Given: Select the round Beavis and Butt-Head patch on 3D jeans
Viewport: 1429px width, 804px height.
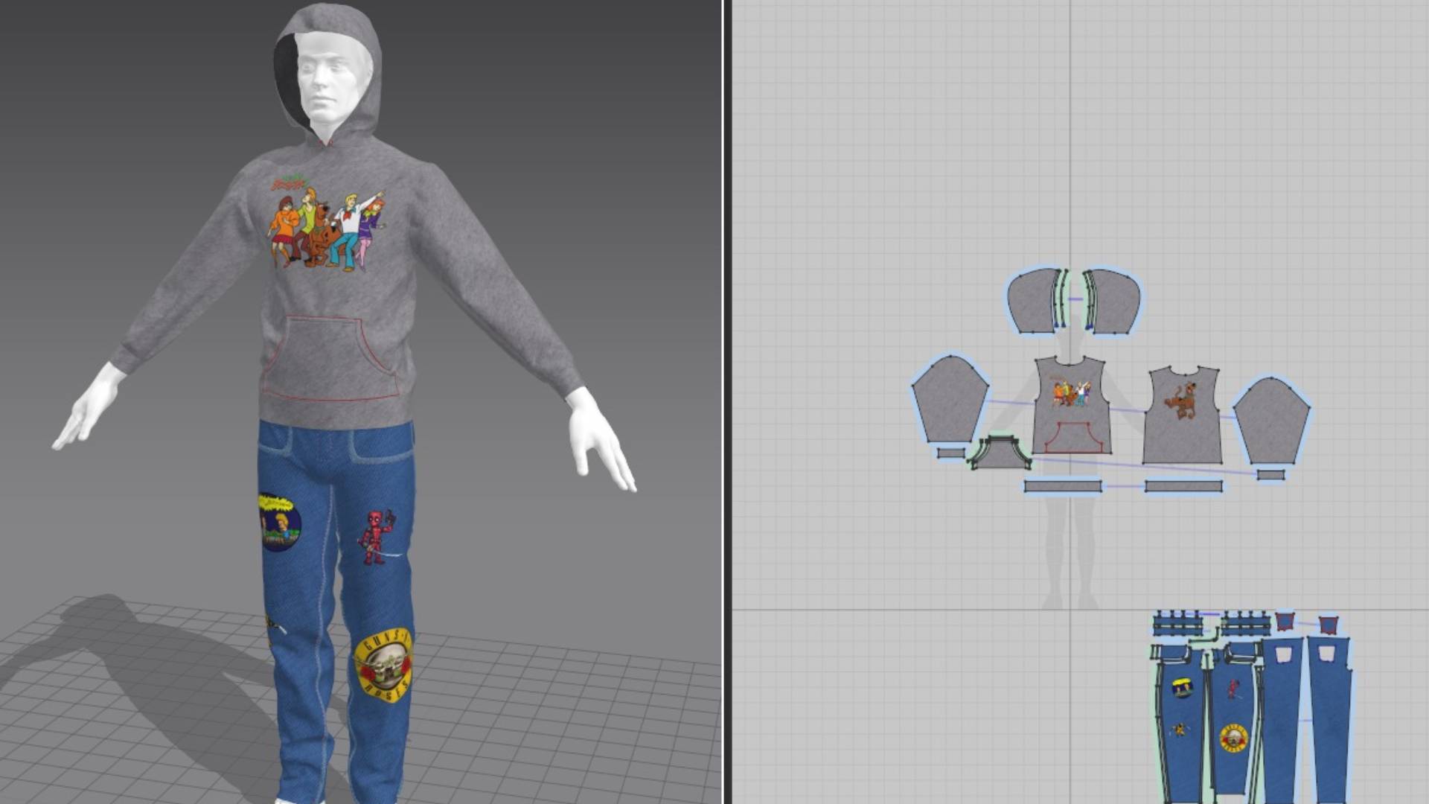Looking at the screenshot, I should point(279,521).
